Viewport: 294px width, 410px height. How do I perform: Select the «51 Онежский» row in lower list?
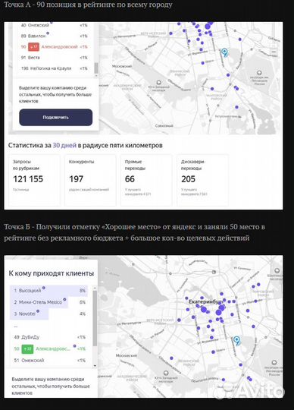[x=49, y=361]
